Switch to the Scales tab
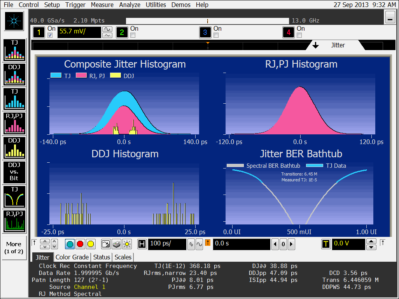The width and height of the screenshot is (399, 299). (123, 257)
